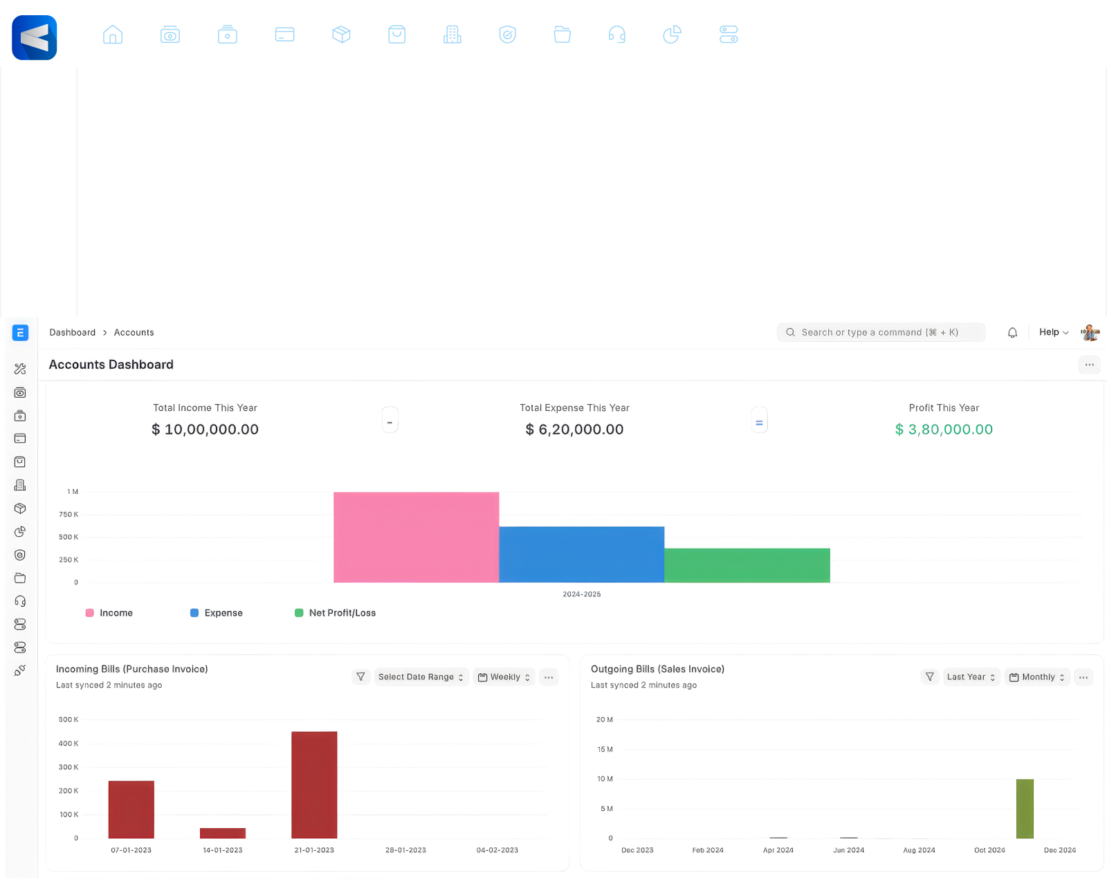
Task: Click the Profit This Year card
Action: 944,420
